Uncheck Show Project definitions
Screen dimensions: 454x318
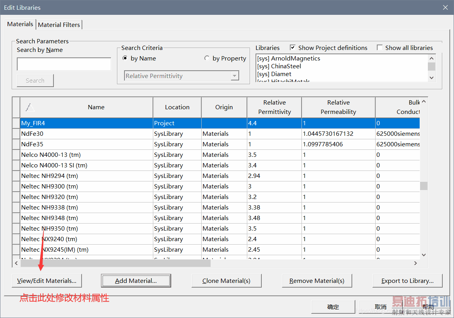tap(293, 48)
